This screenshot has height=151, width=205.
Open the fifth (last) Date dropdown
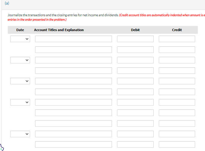(20, 134)
